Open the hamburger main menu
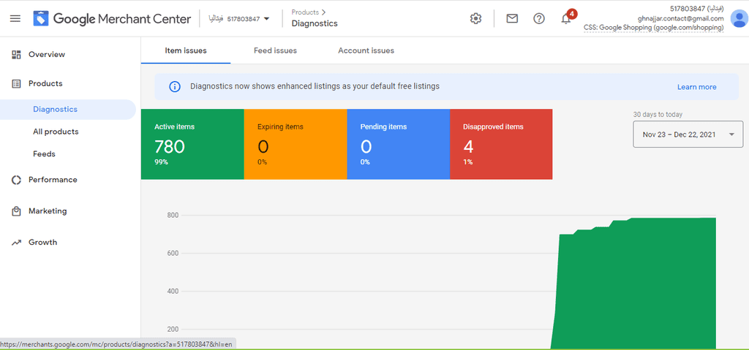 pos(15,18)
